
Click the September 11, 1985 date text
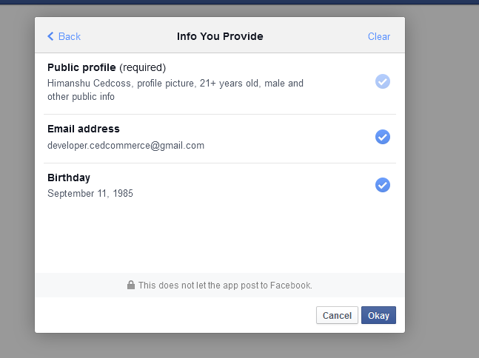click(x=90, y=194)
